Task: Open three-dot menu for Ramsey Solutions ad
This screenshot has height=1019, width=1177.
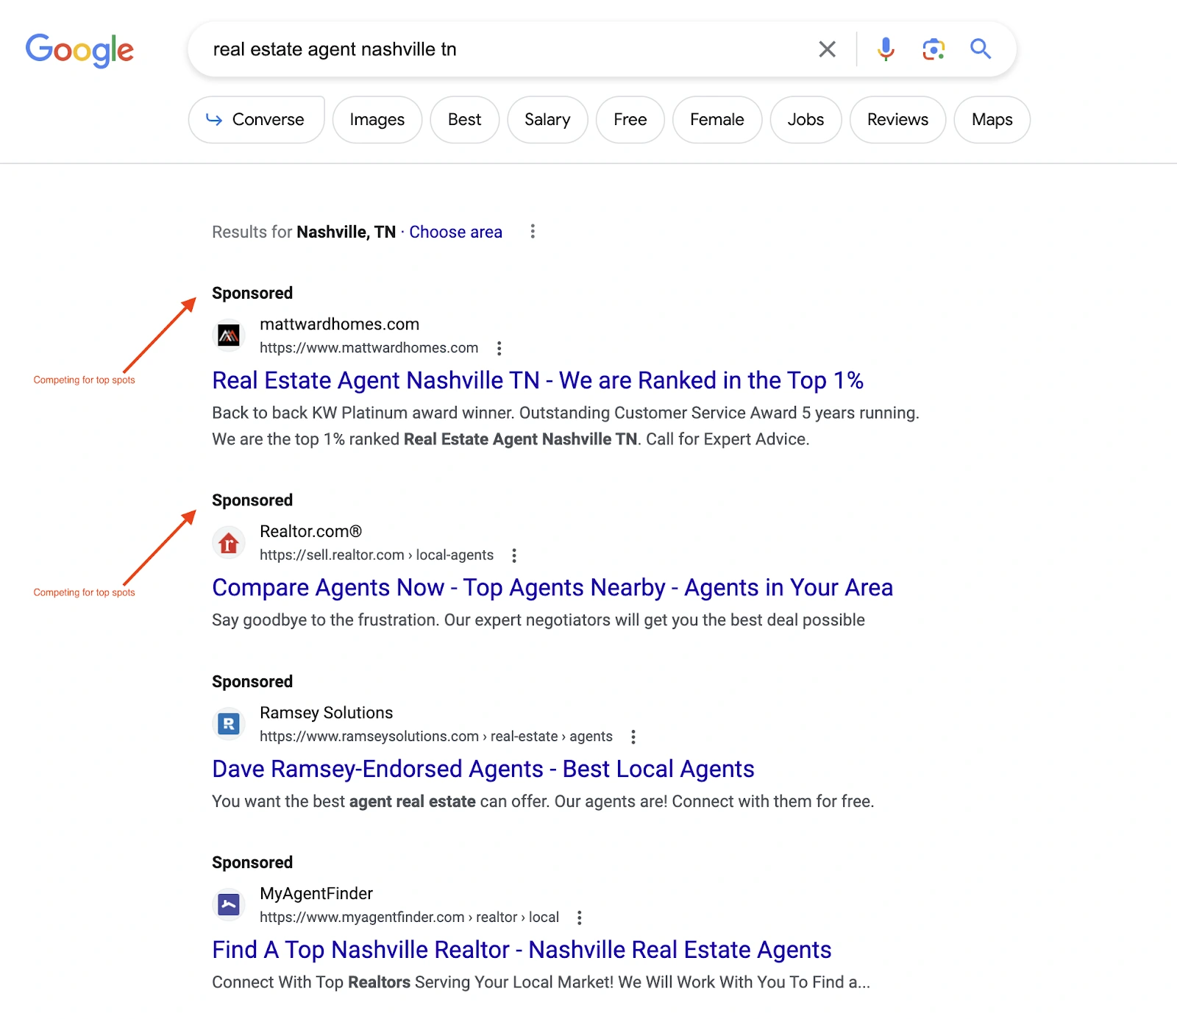Action: click(633, 736)
